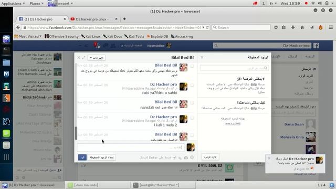Launch the terminal icon in dock
This screenshot has height=189, width=336.
pos(6,50)
